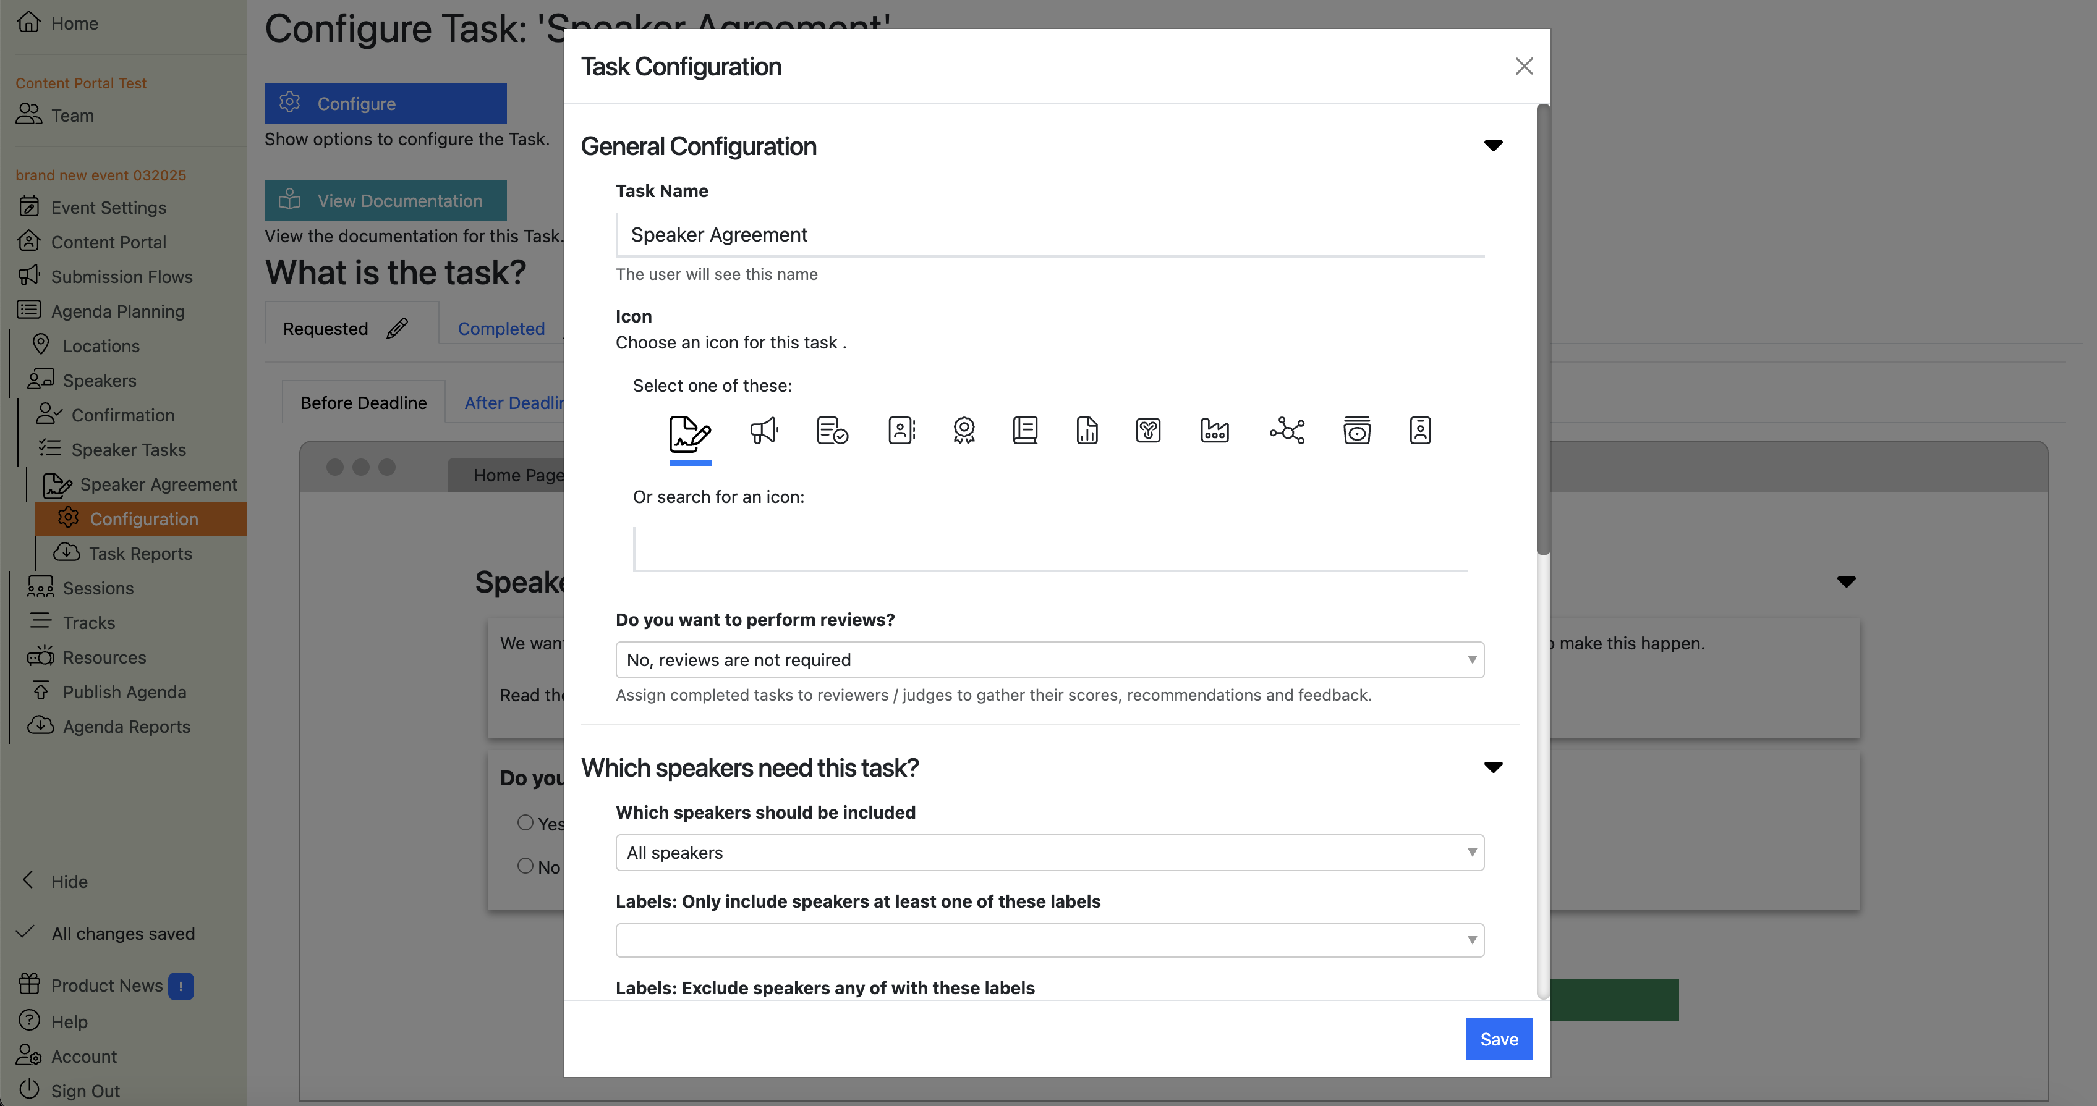Switch to the Requested tab
Screen dimensions: 2097x1106
tap(326, 329)
